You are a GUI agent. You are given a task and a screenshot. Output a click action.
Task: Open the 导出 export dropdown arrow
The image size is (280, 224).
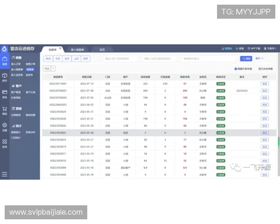[x=53, y=69]
